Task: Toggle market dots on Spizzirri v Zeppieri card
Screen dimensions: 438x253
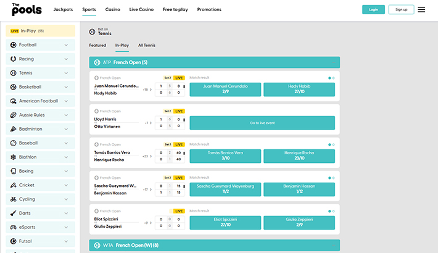Action: pos(331,211)
